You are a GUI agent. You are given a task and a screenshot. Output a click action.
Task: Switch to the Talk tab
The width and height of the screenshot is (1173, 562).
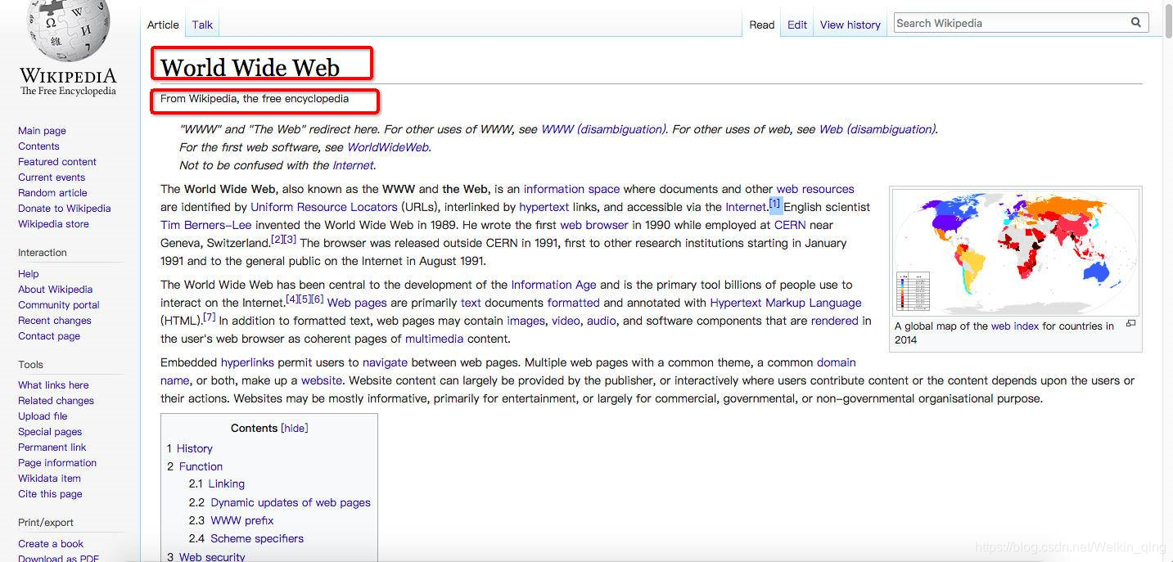tap(202, 25)
